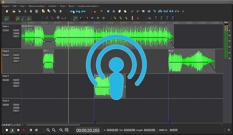
Task: Arm REC on Track 1
Action: click(x=16, y=37)
